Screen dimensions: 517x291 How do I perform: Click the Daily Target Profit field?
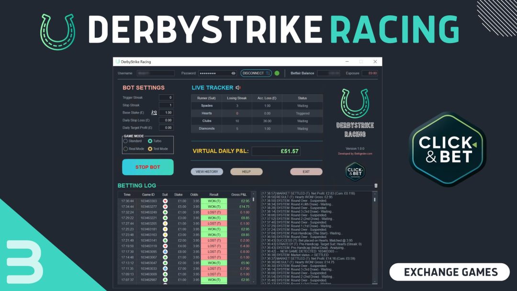click(166, 128)
